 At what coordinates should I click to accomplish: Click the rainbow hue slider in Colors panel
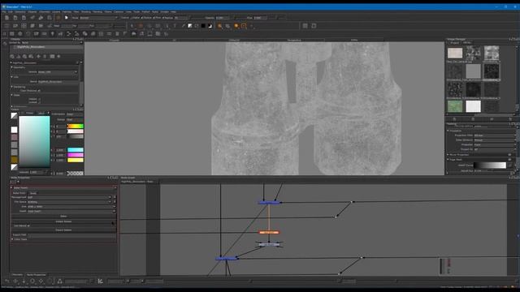76,127
